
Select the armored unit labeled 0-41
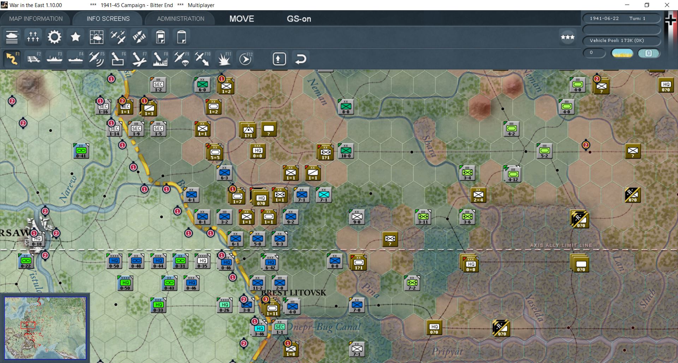[x=81, y=151]
